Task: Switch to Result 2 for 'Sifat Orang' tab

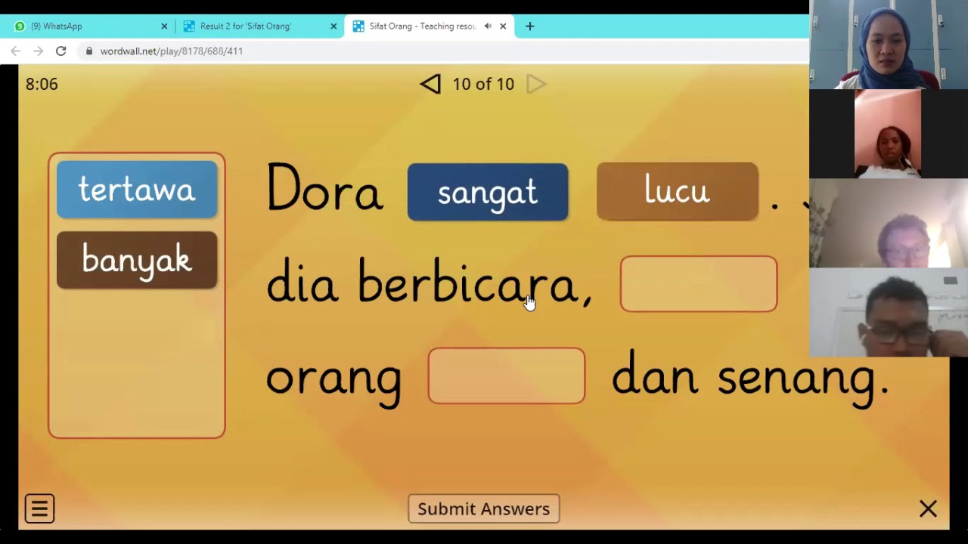Action: point(259,26)
